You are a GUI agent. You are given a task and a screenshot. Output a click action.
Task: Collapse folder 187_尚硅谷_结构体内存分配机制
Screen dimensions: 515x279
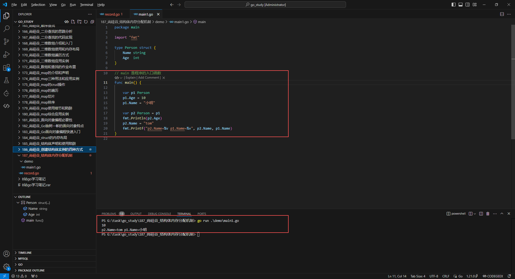pyautogui.click(x=54, y=155)
